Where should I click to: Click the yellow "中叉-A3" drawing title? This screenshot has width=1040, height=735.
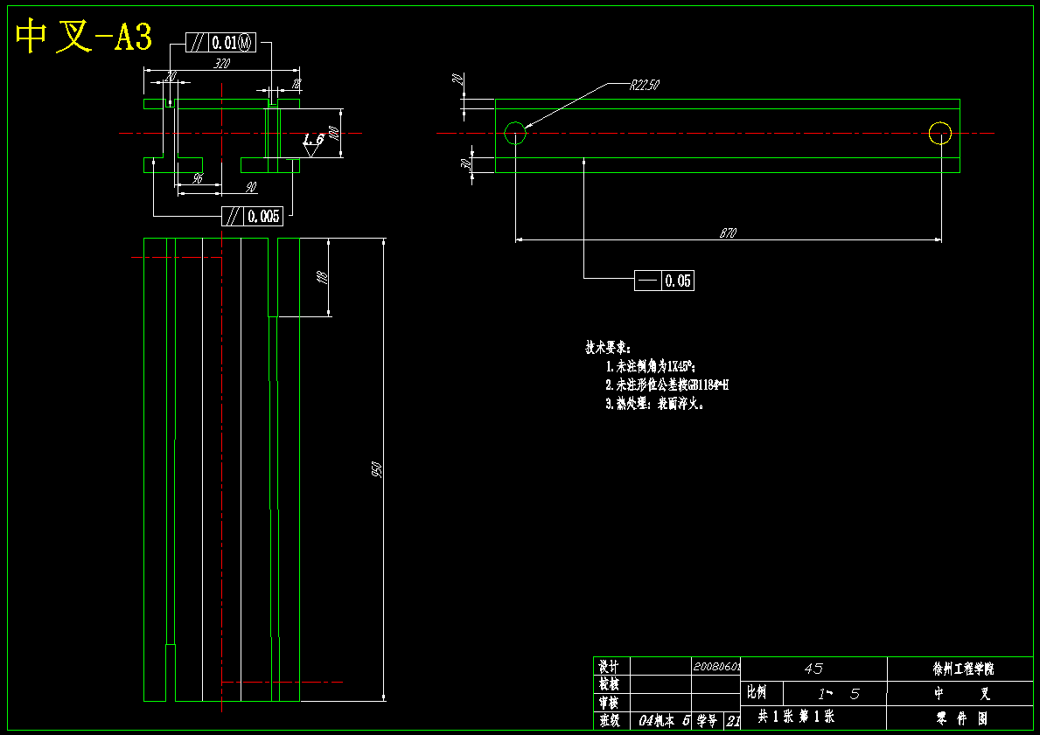(84, 36)
